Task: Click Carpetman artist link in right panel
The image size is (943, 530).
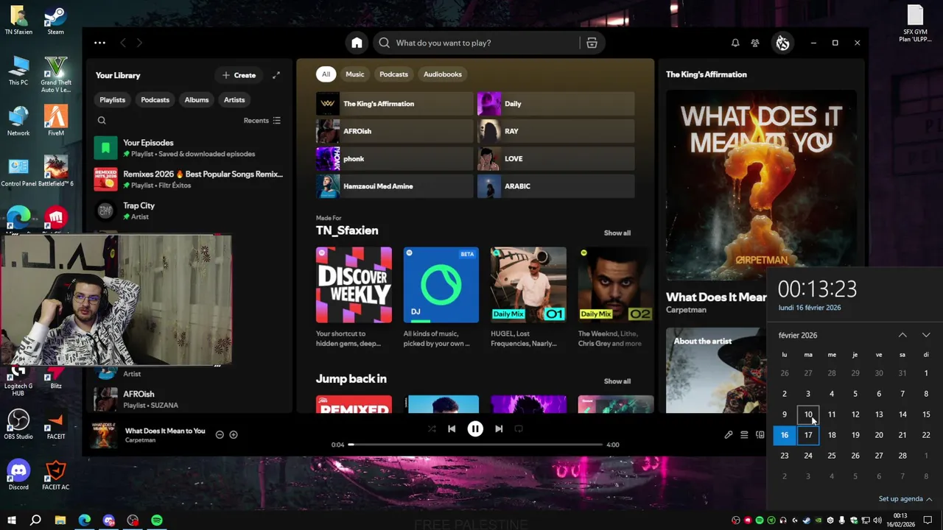Action: point(686,310)
